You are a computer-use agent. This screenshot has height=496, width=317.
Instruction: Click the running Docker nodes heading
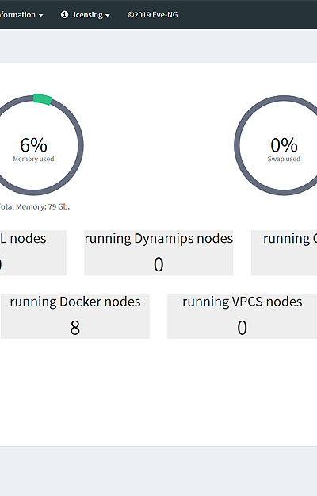pyautogui.click(x=75, y=302)
